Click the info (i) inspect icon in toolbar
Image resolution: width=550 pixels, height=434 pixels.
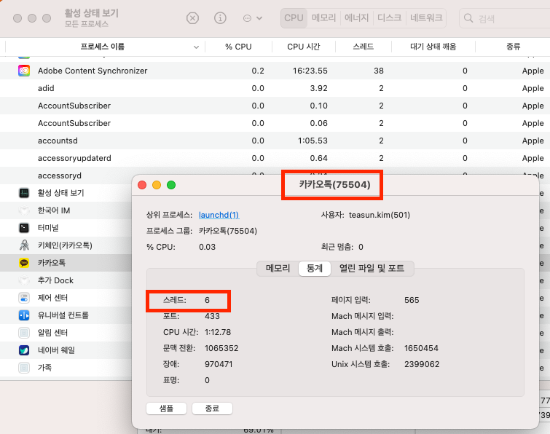tap(220, 18)
